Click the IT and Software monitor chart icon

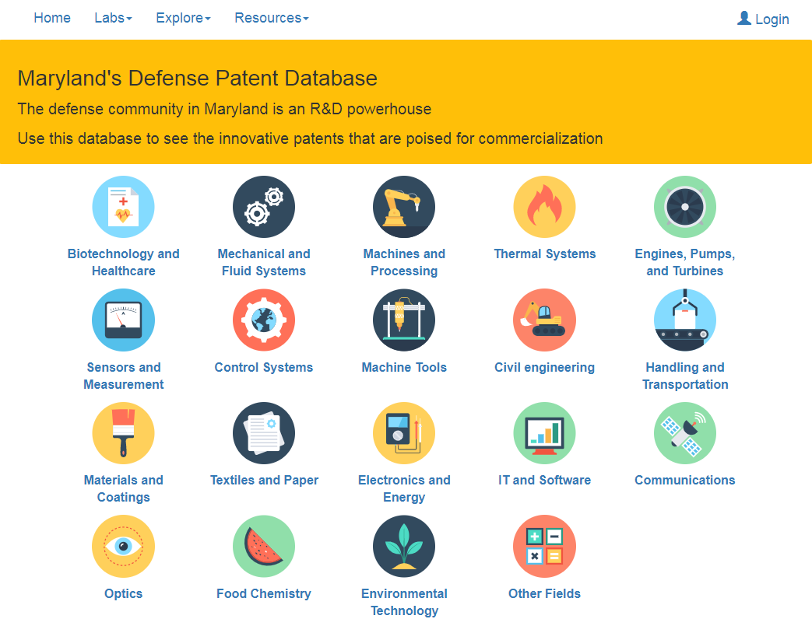[x=544, y=433]
